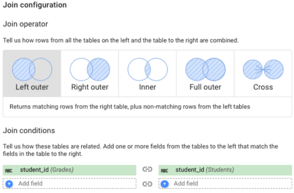
Task: Click the ABC type icon beside student_id (Grades)
Action: pyautogui.click(x=9, y=171)
